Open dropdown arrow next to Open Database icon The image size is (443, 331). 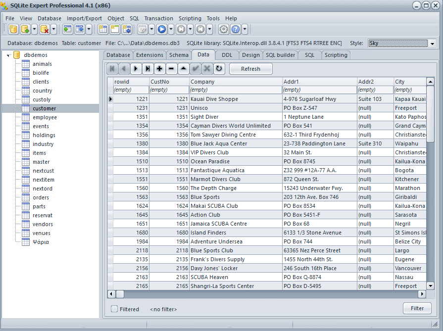coord(34,29)
